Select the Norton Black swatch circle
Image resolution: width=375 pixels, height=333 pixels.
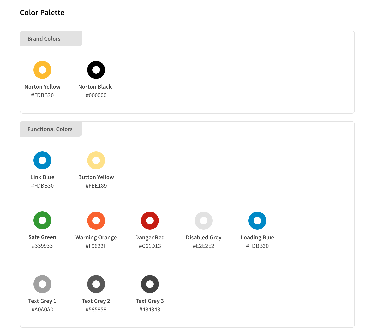[x=96, y=70]
